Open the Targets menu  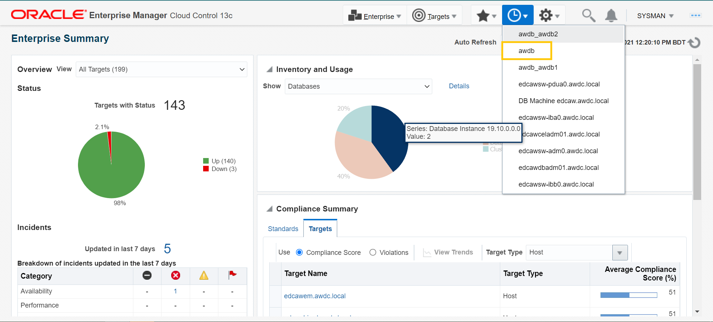pyautogui.click(x=434, y=16)
